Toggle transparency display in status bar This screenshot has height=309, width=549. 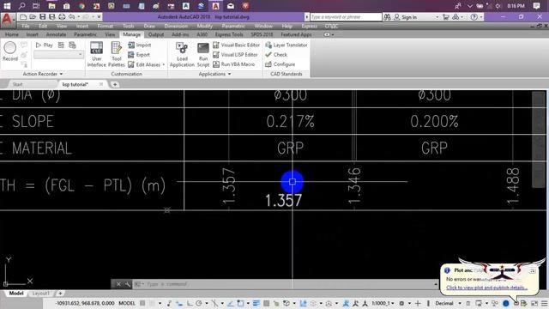267,303
